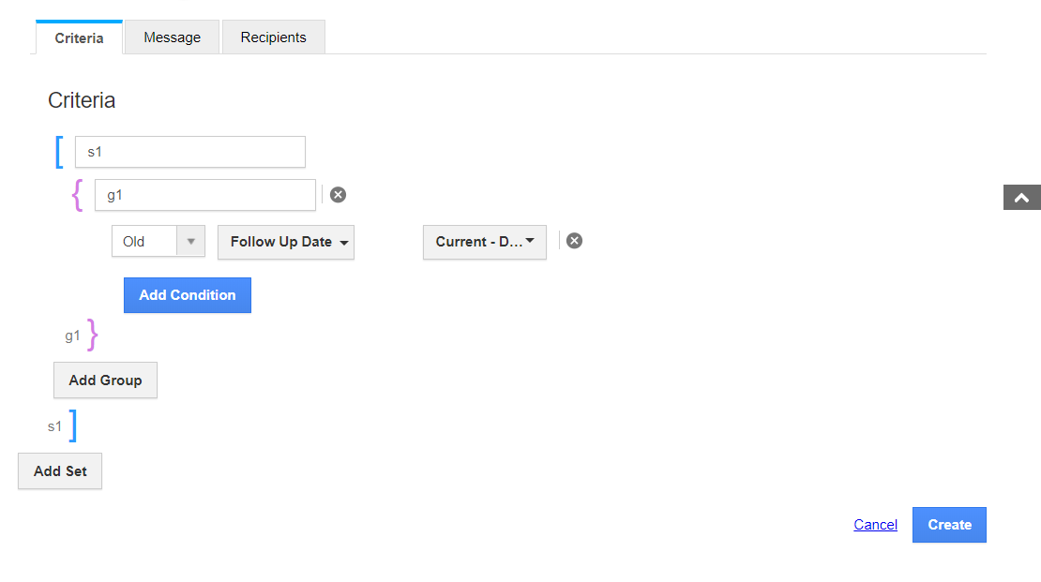This screenshot has width=1041, height=582.
Task: Click the purple opening brace of group g1
Action: point(78,195)
